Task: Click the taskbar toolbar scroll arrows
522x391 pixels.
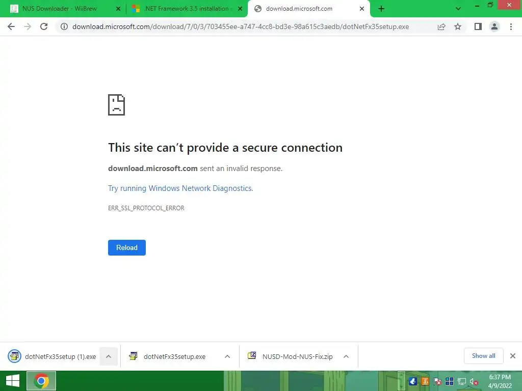Action: (x=402, y=381)
